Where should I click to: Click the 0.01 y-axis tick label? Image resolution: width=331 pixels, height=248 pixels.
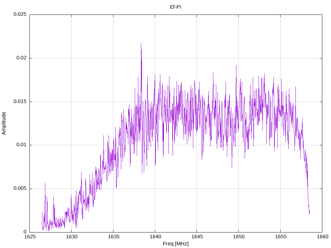[x=22, y=145]
